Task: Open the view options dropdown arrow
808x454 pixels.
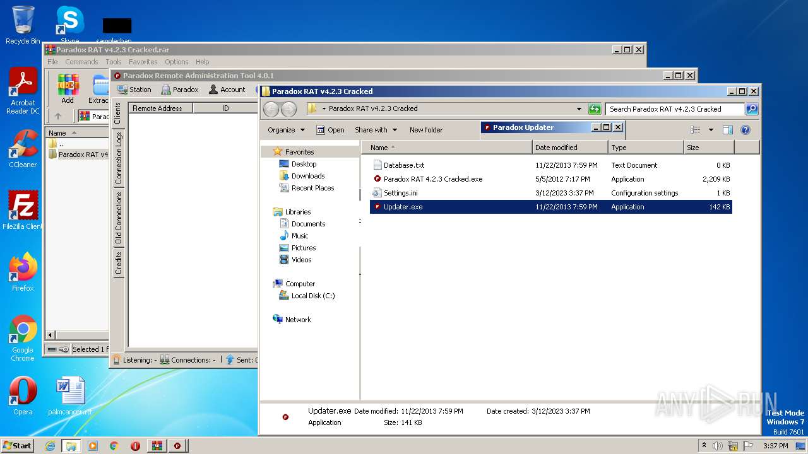Action: (711, 130)
